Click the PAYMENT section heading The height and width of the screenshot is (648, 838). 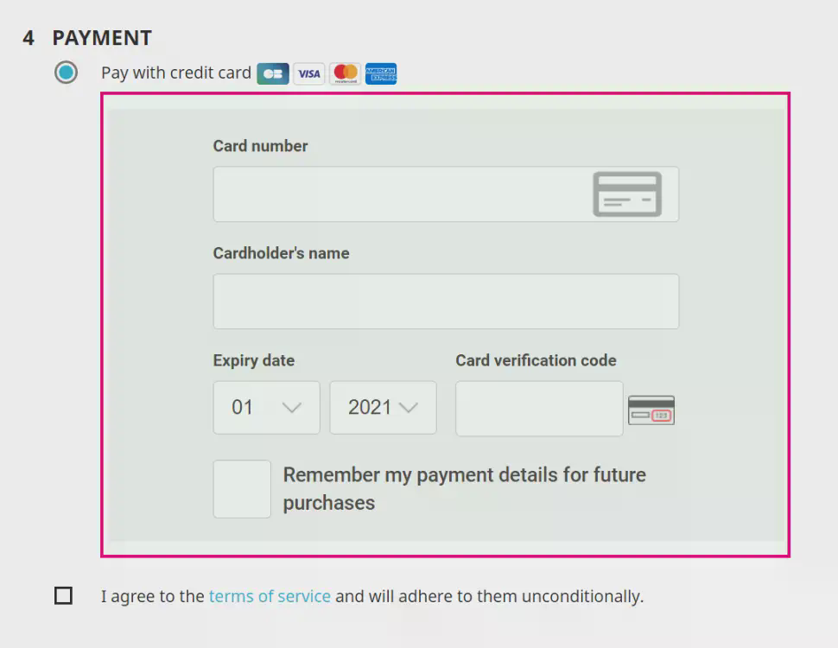tap(101, 38)
